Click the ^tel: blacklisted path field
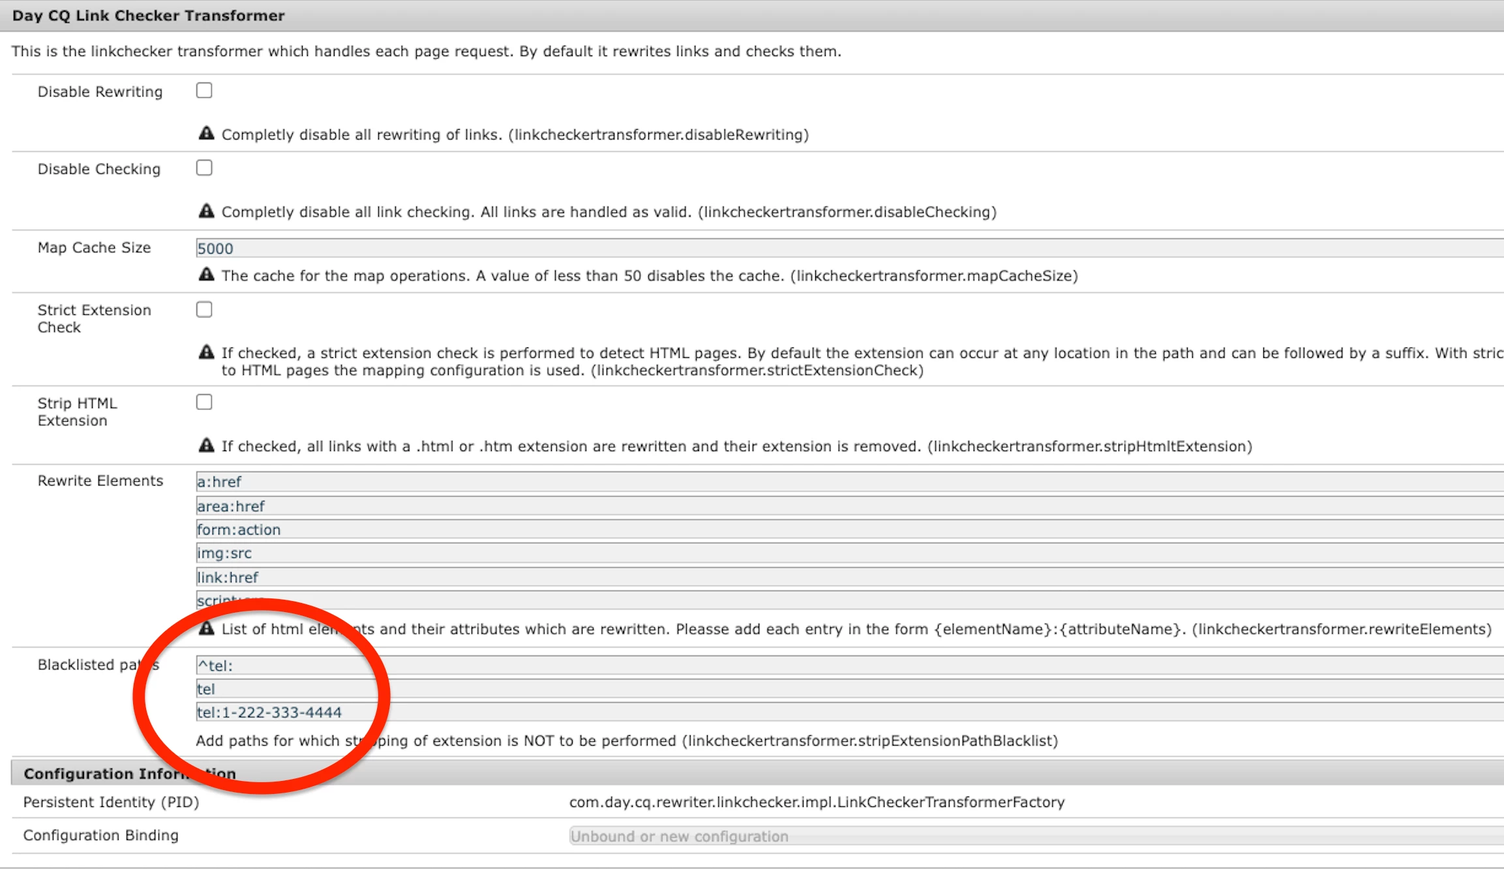Viewport: 1504px width, 880px height. [x=848, y=665]
